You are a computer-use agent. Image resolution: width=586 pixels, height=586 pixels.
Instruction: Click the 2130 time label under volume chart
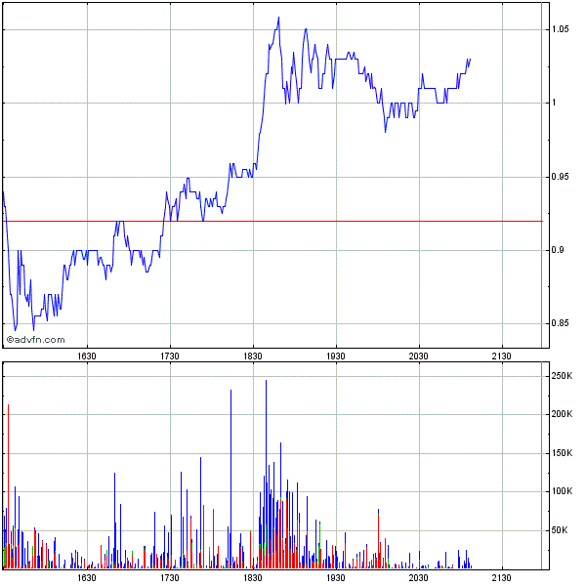tap(502, 578)
